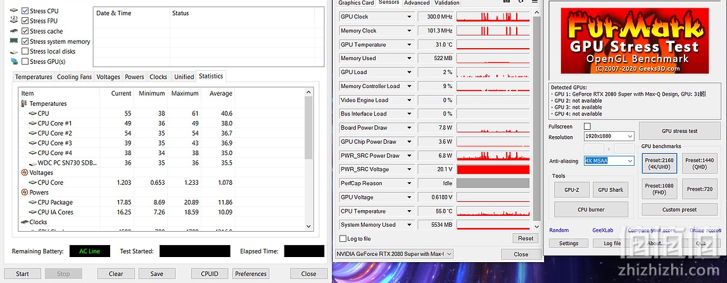Open the Memory Clock sensor dropdown
This screenshot has height=283, width=727.
(409, 30)
